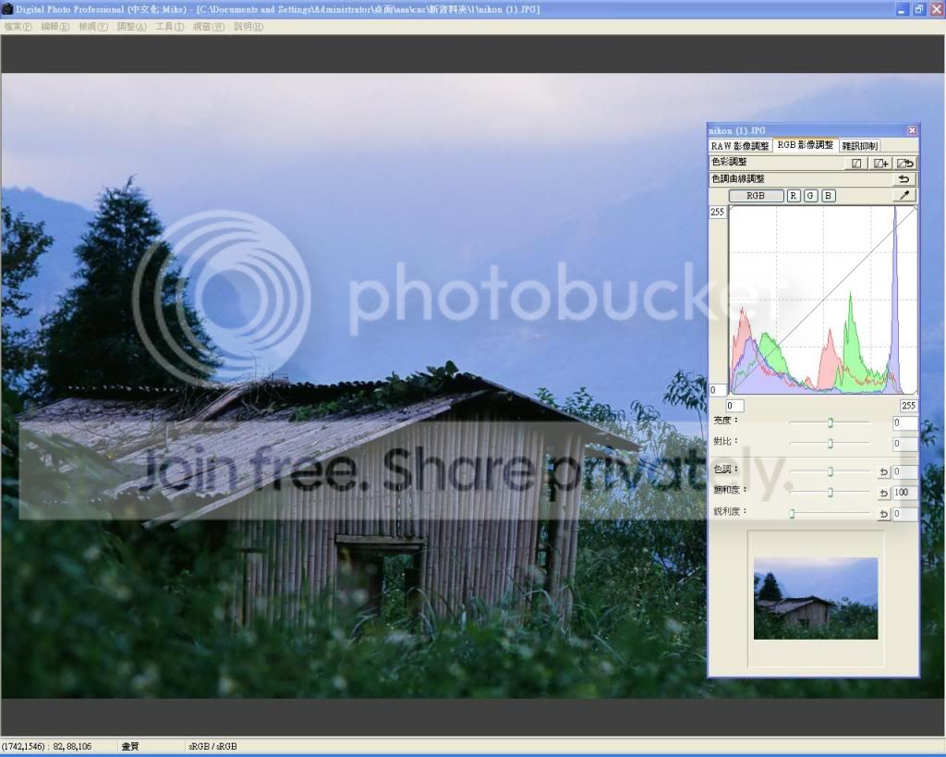Open the 工具 menu
Viewport: 946px width, 757px height.
(x=169, y=27)
